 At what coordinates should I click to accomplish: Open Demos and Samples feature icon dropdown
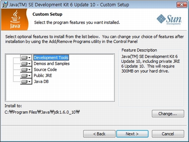tap(26, 63)
